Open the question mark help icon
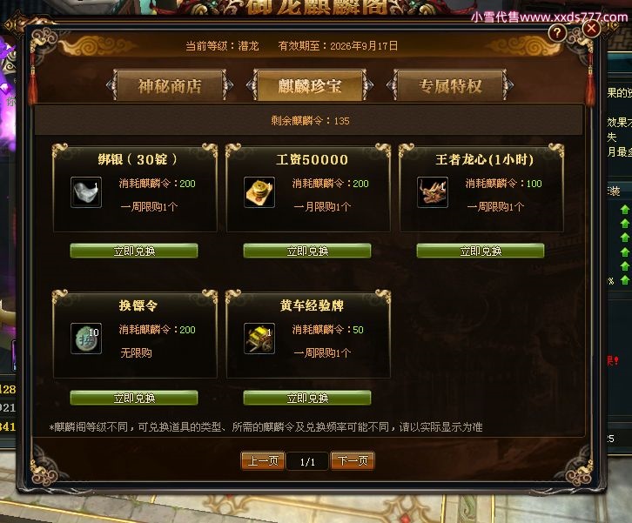Image resolution: width=632 pixels, height=523 pixels. point(557,33)
